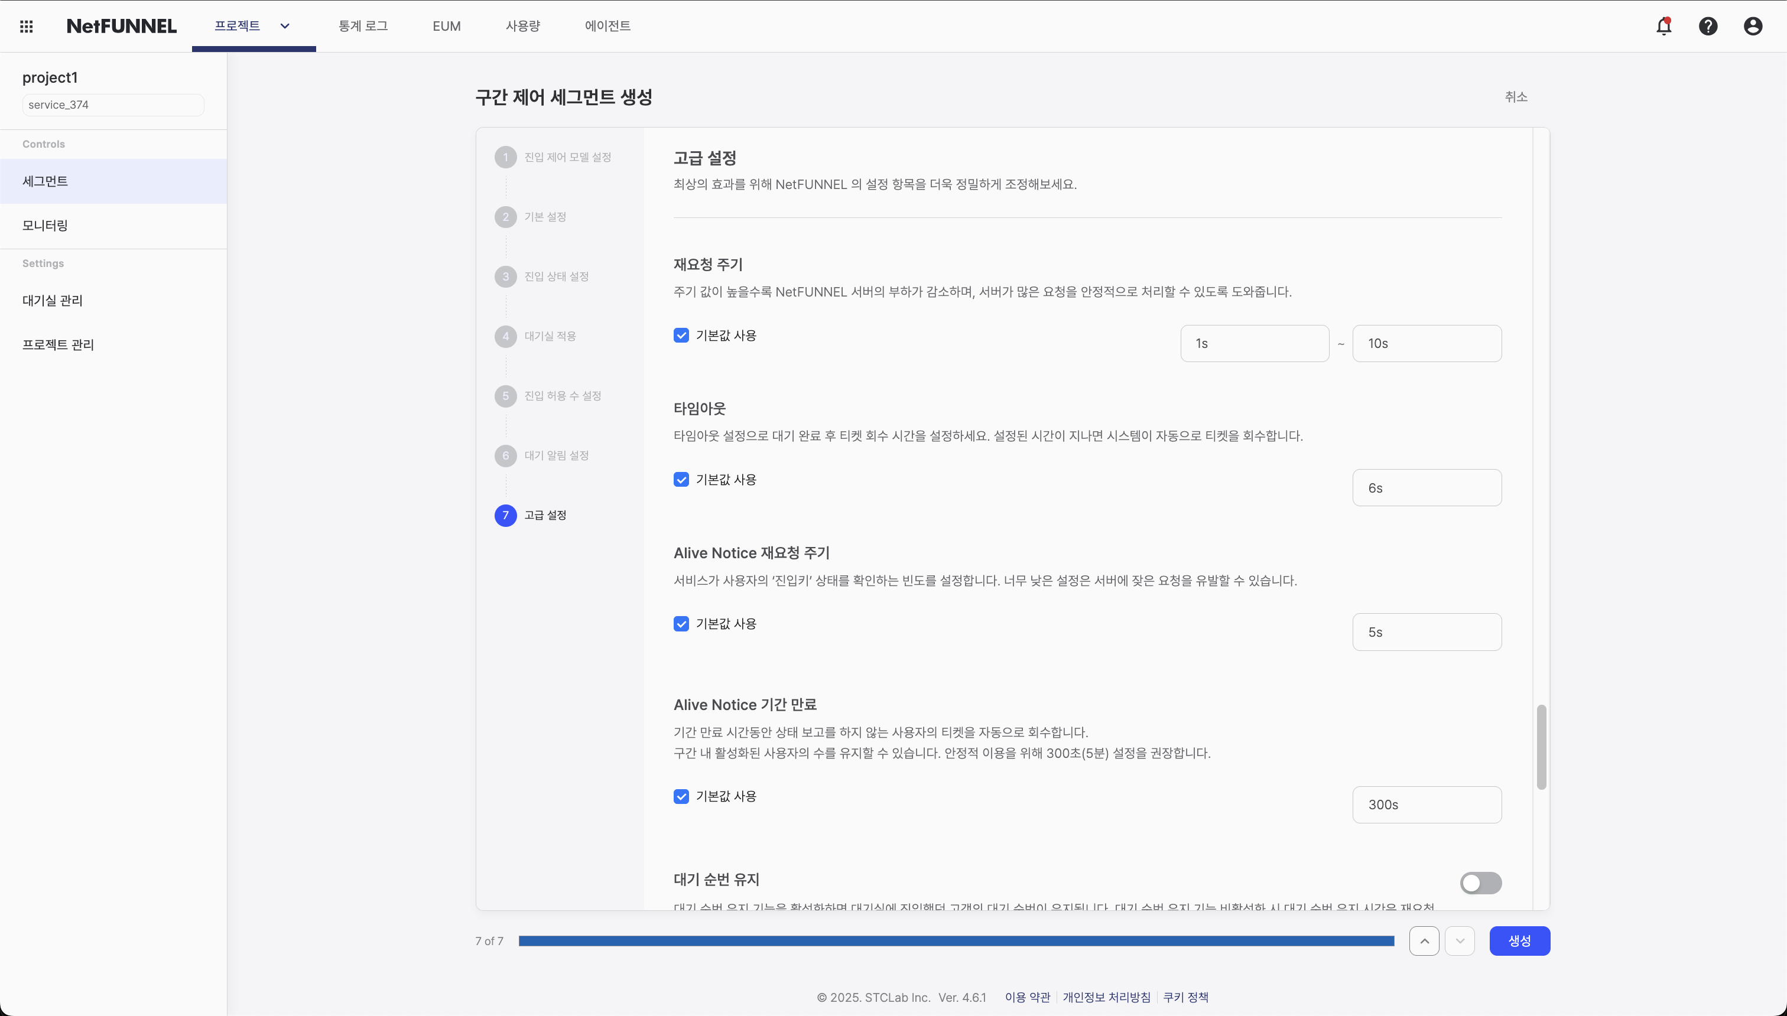Image resolution: width=1787 pixels, height=1016 pixels.
Task: Enable the 대기 순번 유지 toggle
Action: pos(1480,883)
